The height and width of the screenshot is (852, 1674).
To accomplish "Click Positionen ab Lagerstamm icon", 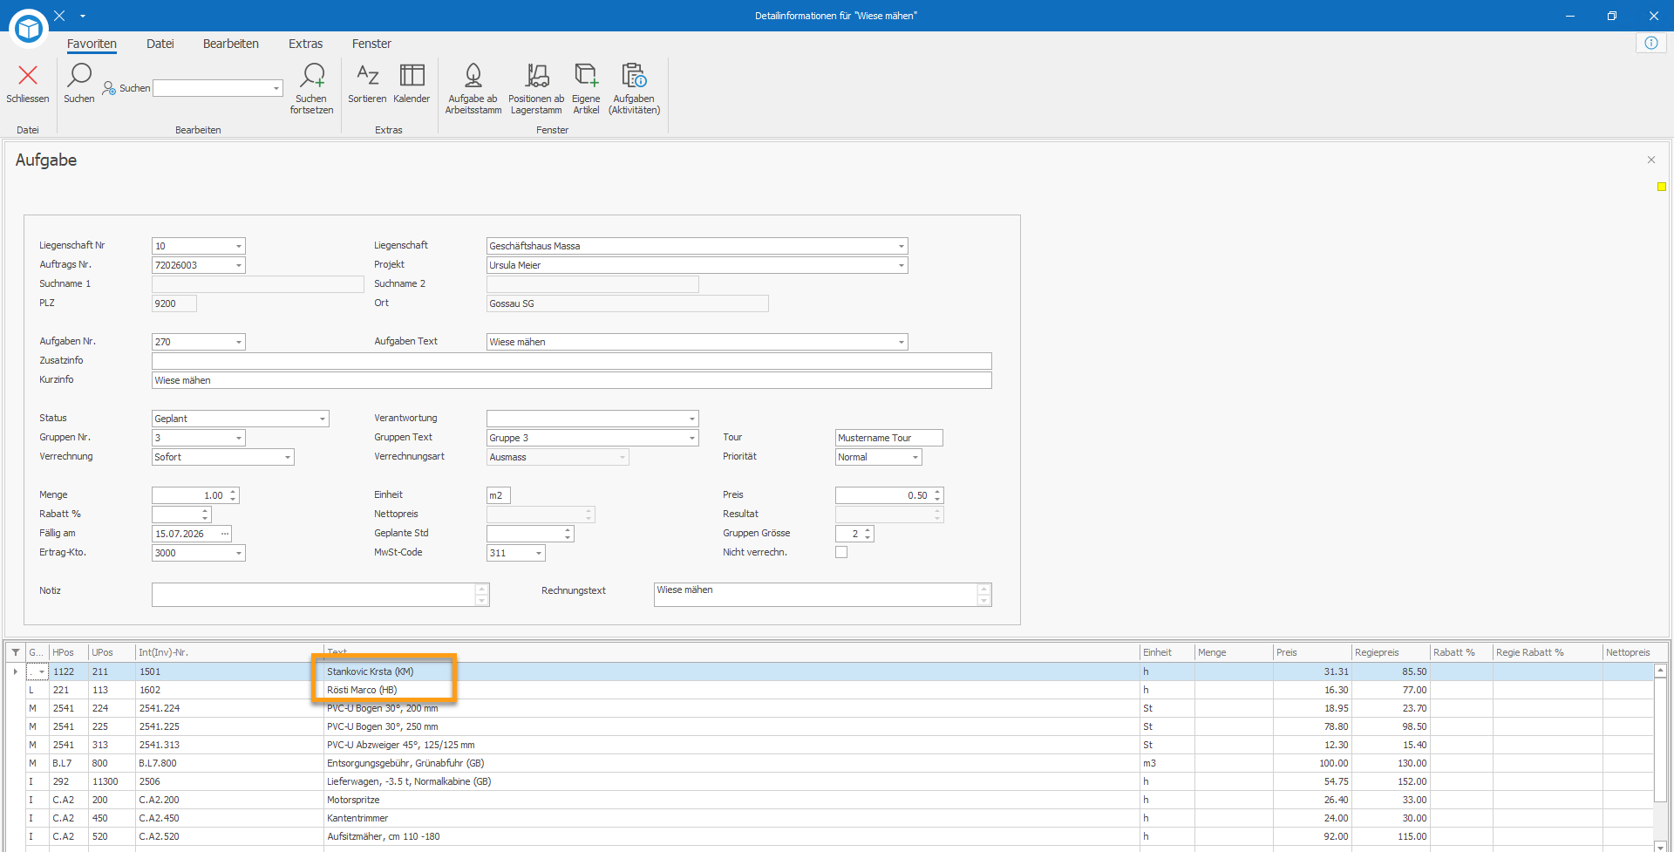I will click(537, 76).
